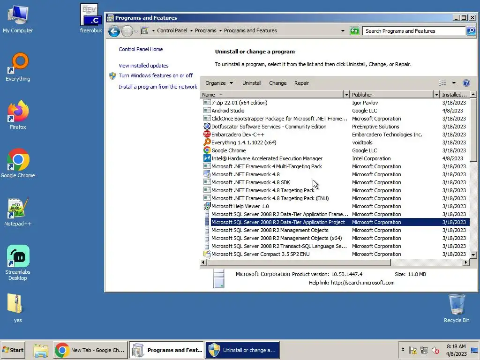
Task: Click the Microsoft Help Viewer 1.0 icon
Action: [207, 206]
